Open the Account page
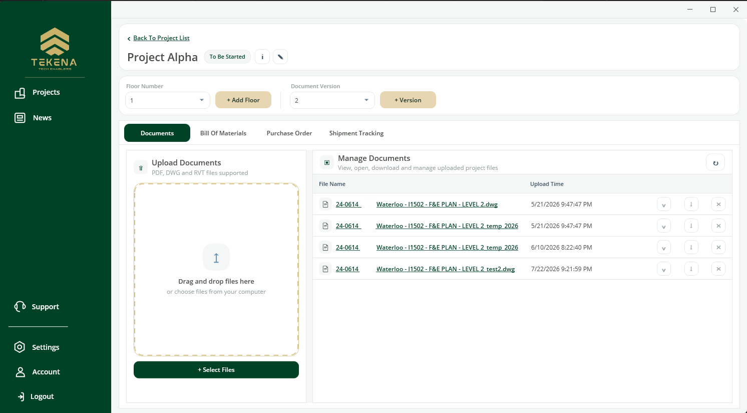Screen dimensions: 747x413 click(37, 372)
